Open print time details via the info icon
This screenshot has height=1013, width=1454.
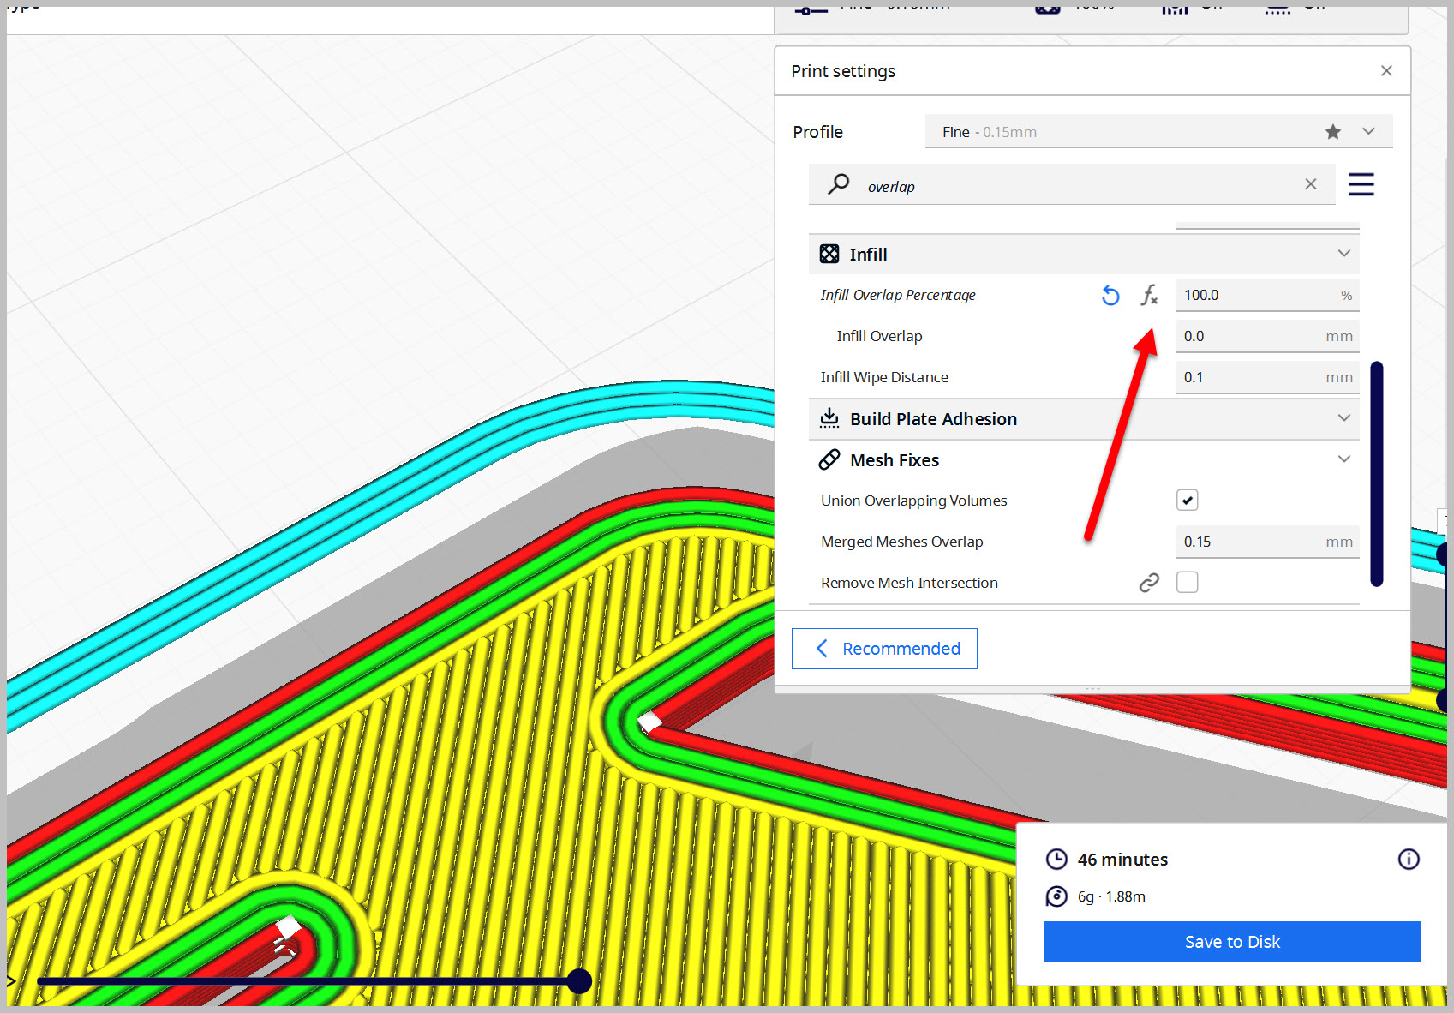[x=1408, y=859]
